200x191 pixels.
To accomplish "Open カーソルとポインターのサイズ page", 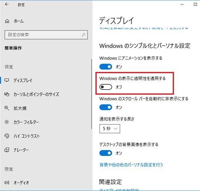I will click(36, 94).
